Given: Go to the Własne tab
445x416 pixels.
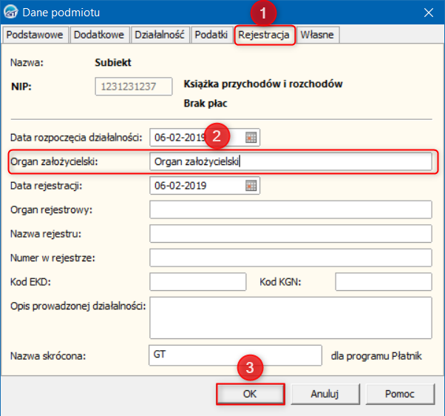Looking at the screenshot, I should pos(317,35).
